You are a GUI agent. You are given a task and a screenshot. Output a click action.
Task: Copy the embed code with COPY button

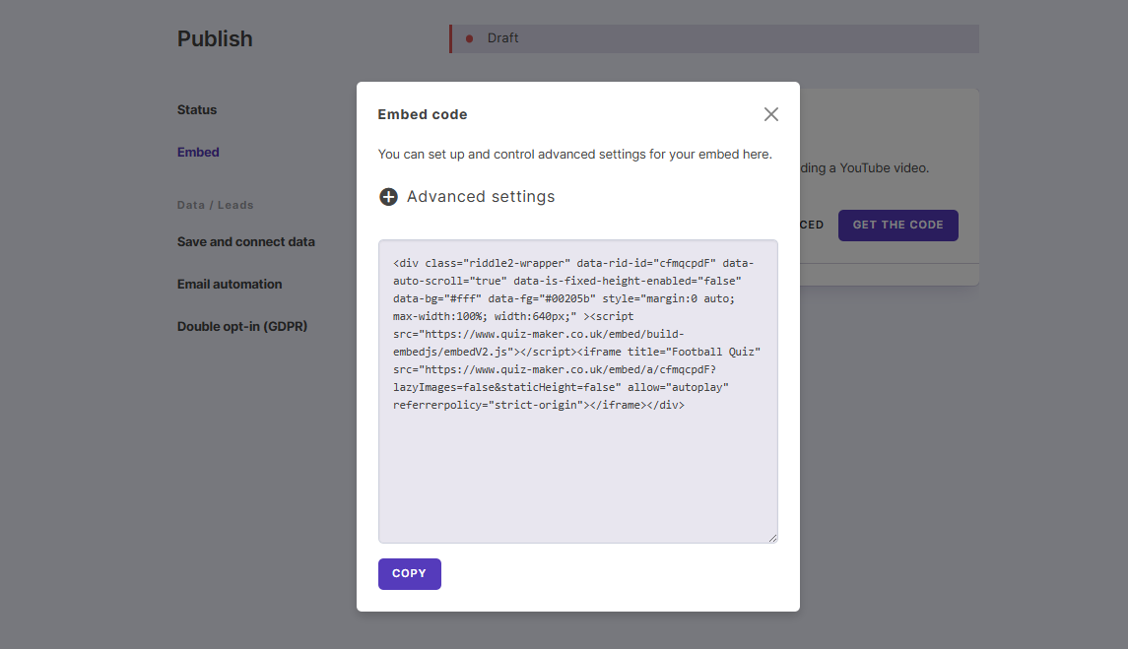point(409,573)
